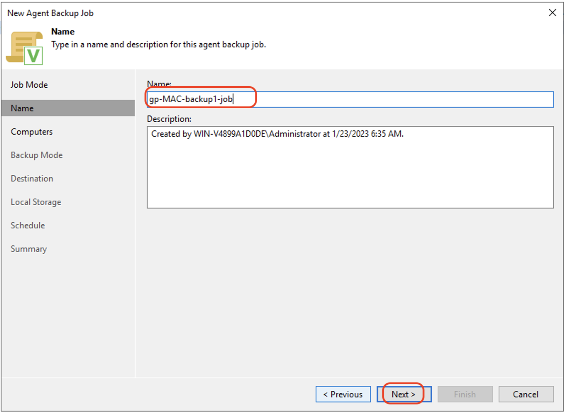Click the 'New Agent Backup Job' window title

click(50, 13)
